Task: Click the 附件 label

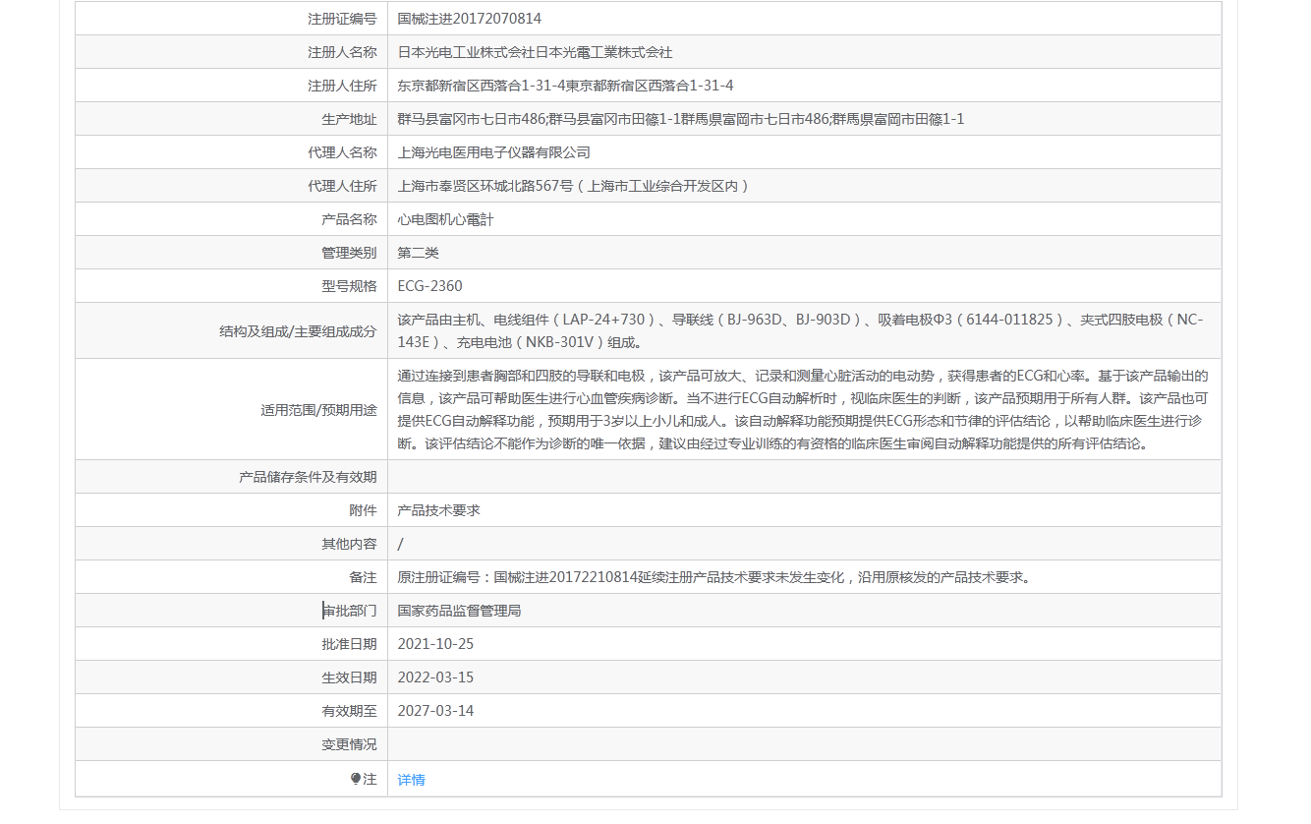Action: tap(363, 510)
